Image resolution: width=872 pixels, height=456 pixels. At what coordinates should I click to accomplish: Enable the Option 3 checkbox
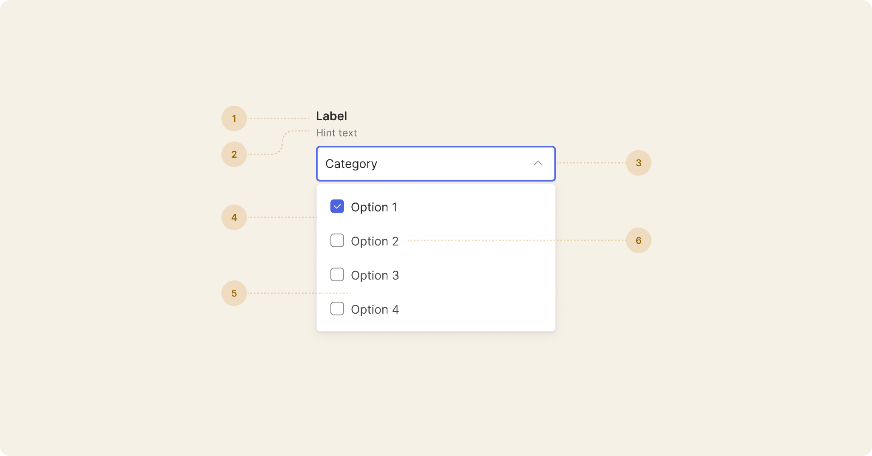click(x=337, y=275)
